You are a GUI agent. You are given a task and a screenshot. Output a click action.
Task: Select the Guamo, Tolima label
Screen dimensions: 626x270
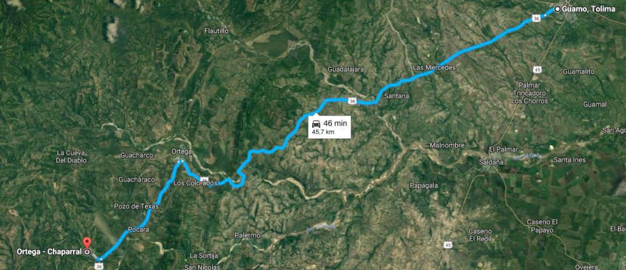589,9
